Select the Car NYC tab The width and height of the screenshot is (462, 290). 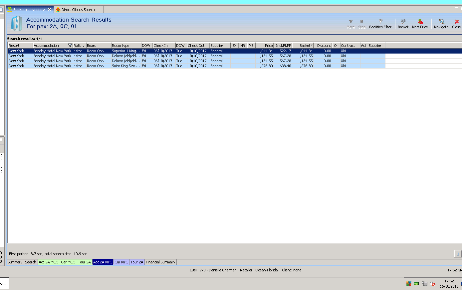121,262
